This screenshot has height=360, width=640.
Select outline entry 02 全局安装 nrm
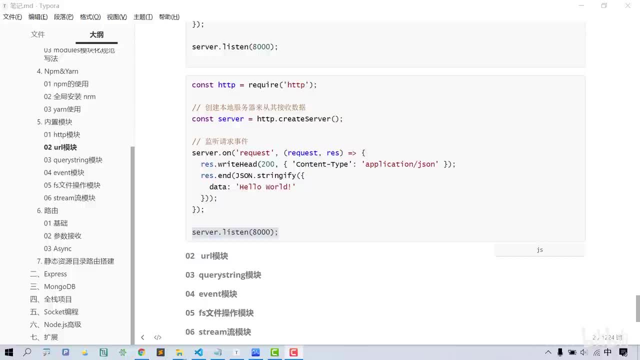point(69,96)
